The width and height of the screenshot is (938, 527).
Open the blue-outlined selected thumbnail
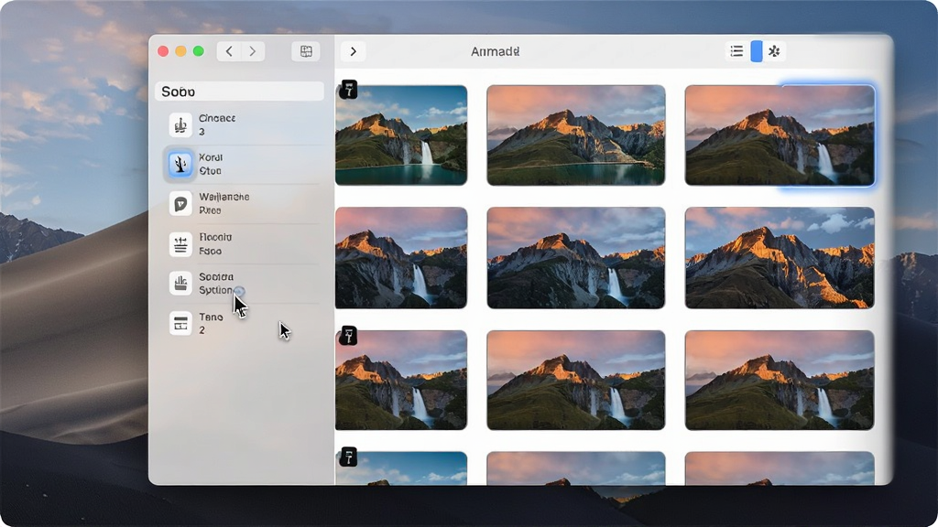click(780, 135)
